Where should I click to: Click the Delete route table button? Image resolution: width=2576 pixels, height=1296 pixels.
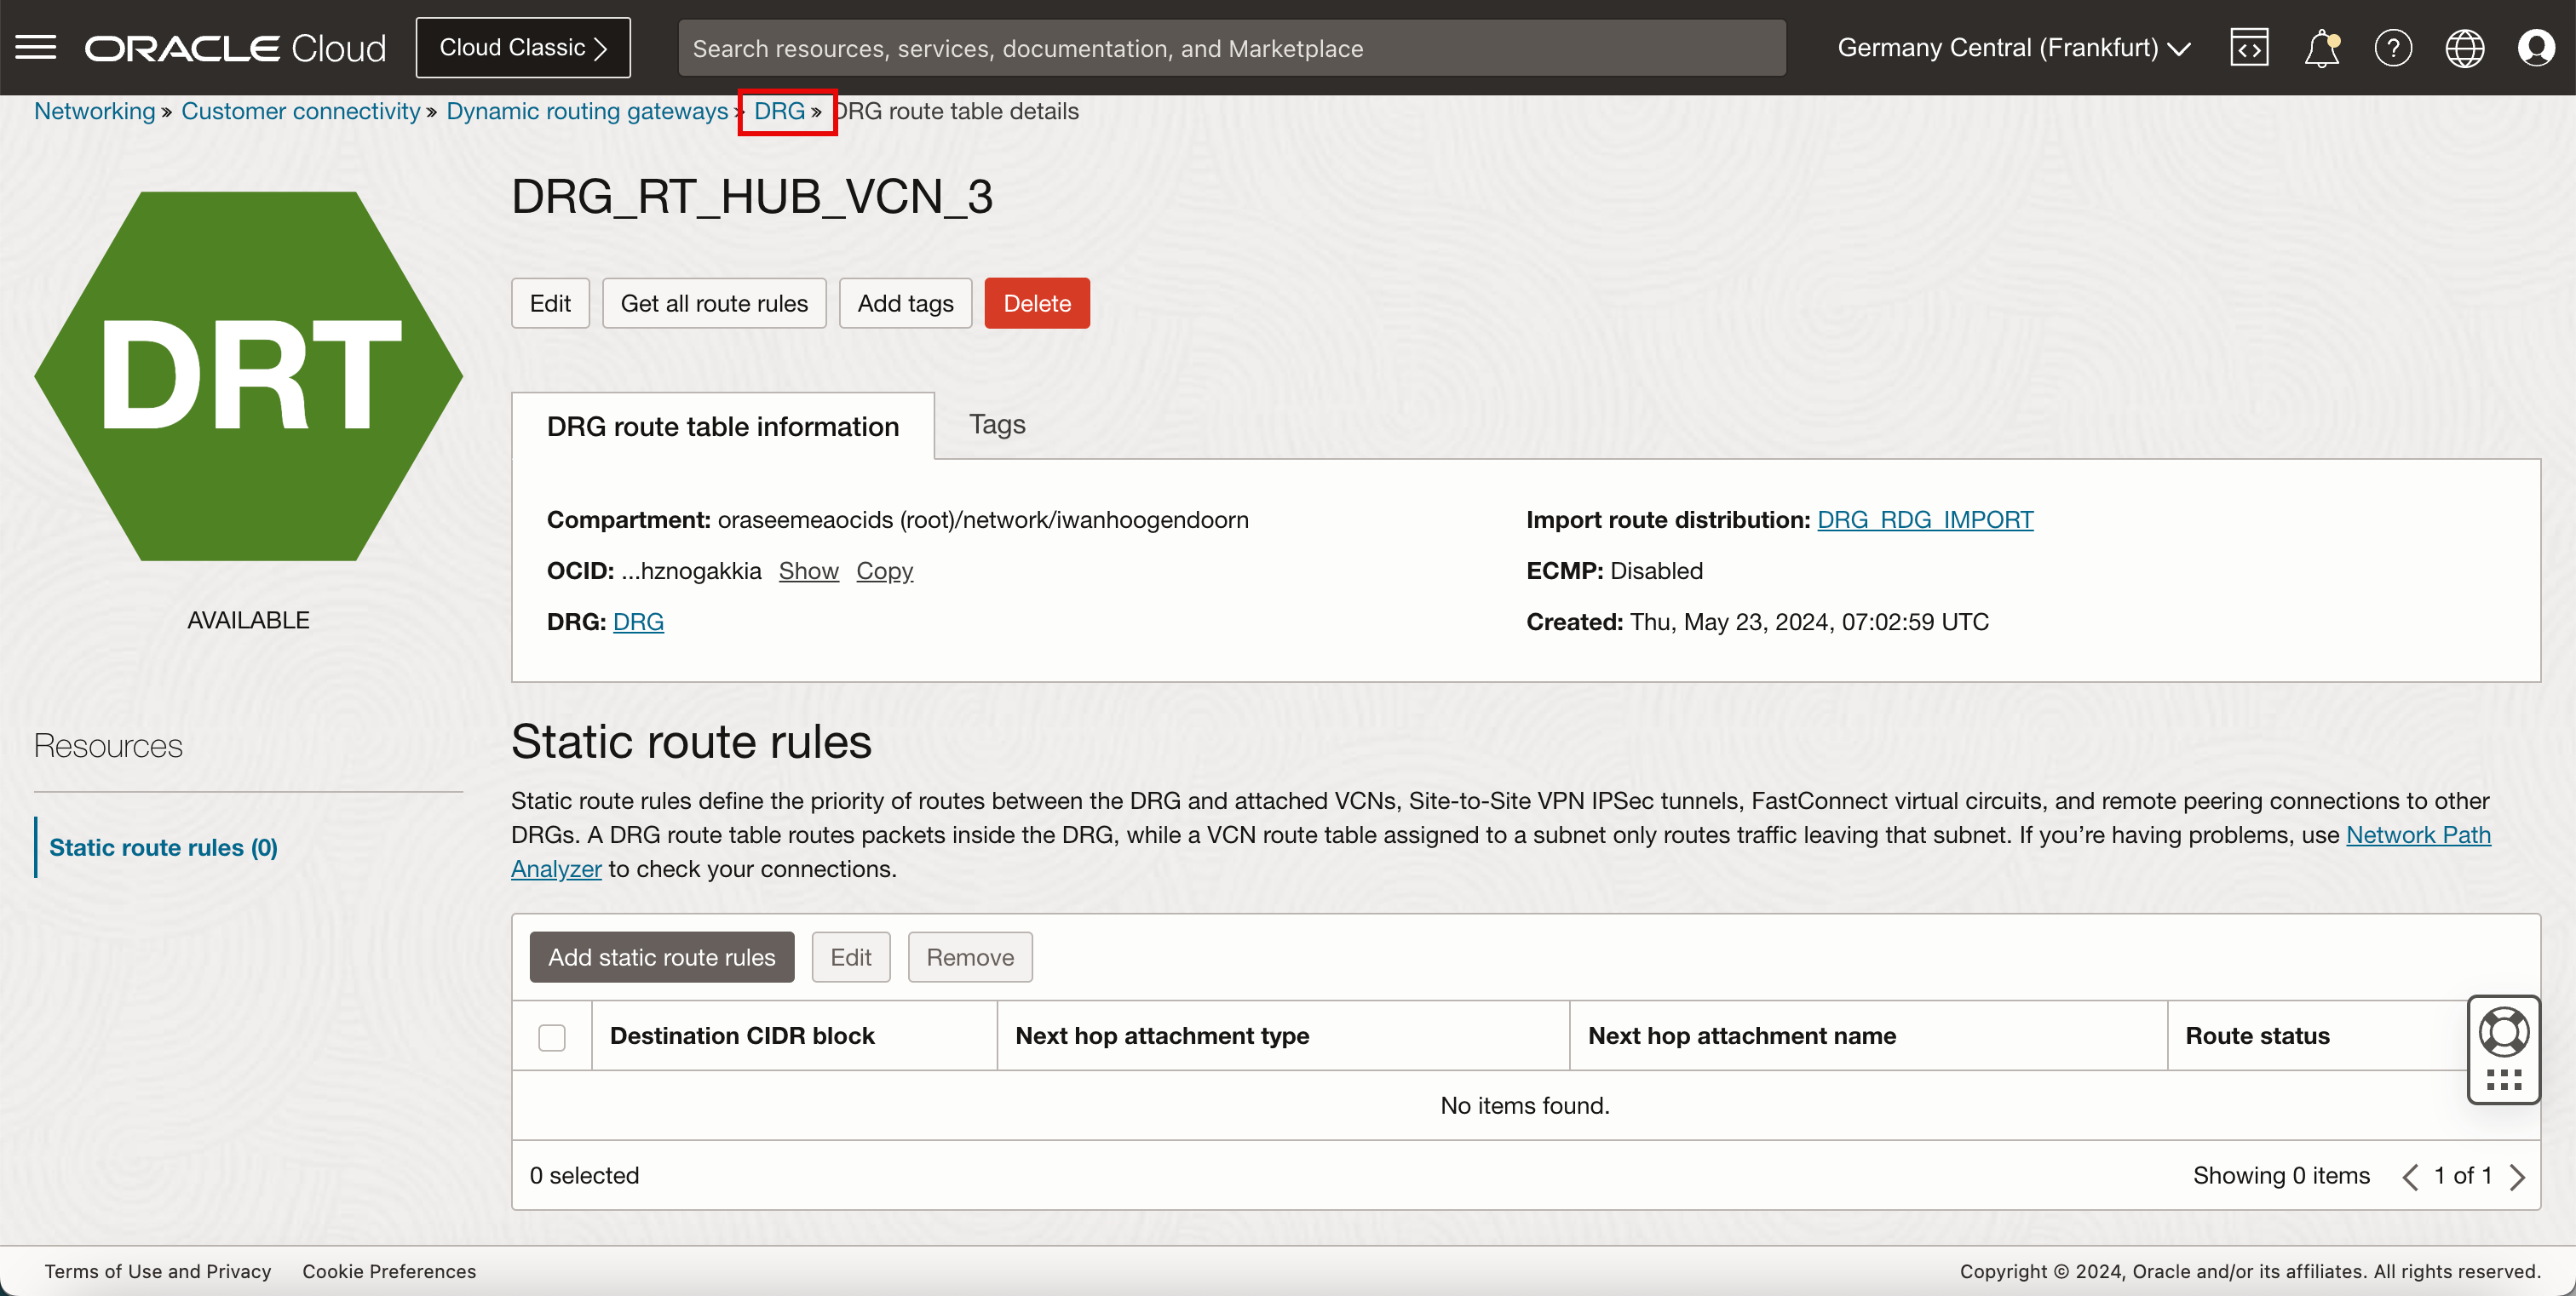tap(1037, 302)
